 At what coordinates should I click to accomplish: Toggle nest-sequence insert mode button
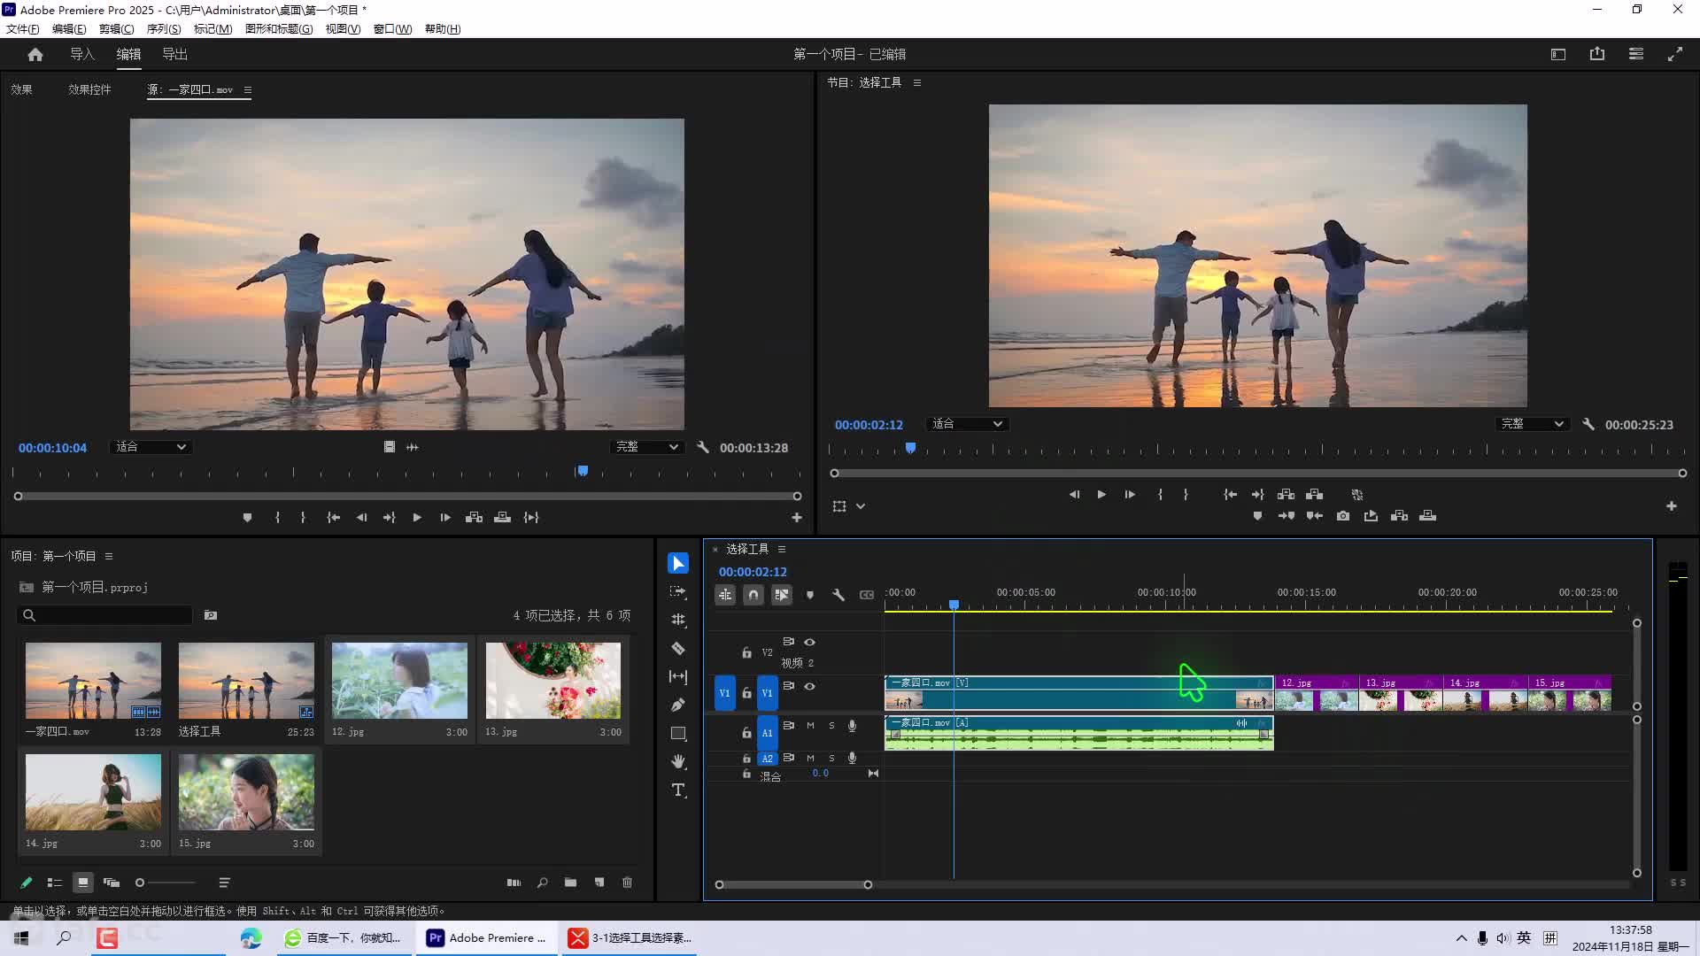(725, 595)
